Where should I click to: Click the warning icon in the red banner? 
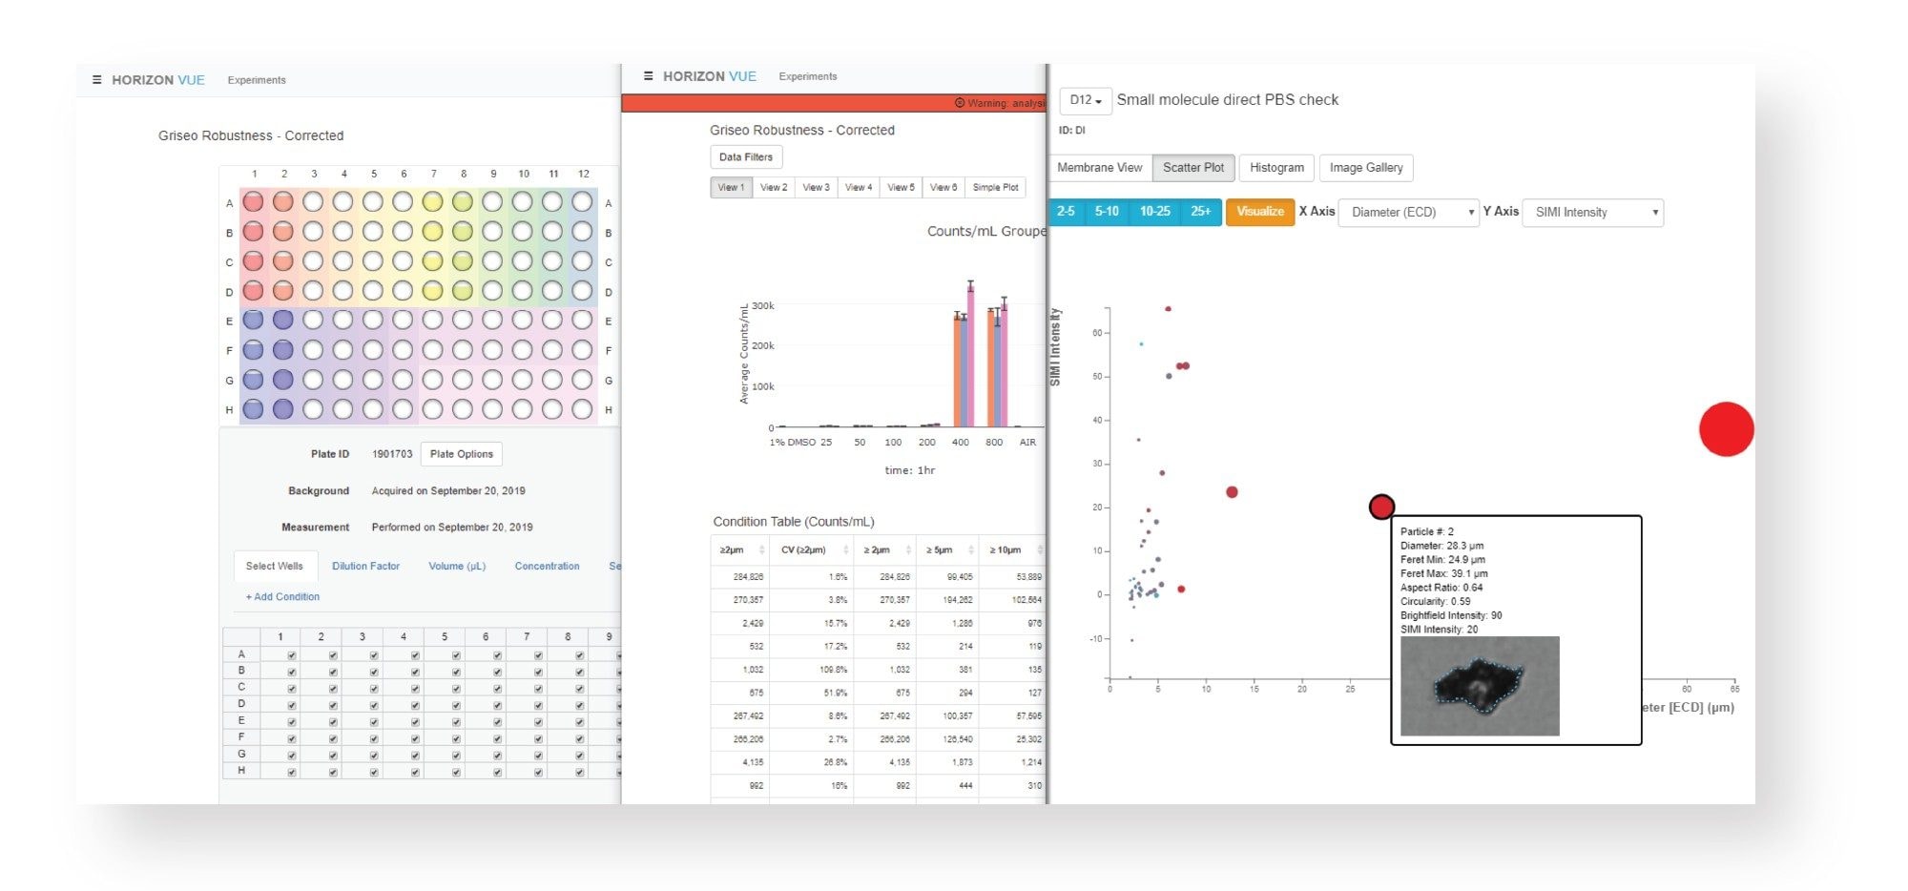(959, 101)
